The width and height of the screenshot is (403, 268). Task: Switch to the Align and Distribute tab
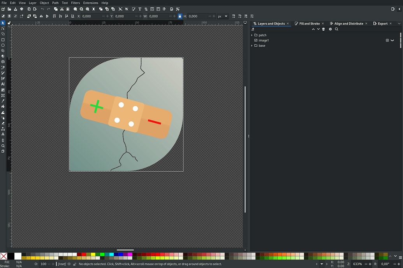point(348,24)
